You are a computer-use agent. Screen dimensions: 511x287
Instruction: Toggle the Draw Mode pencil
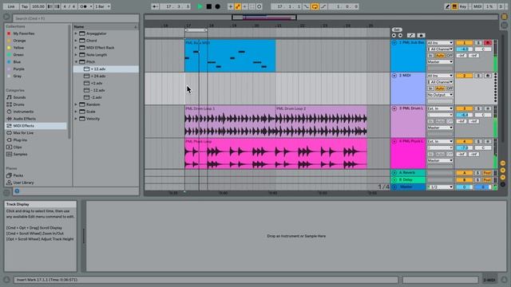(x=447, y=6)
